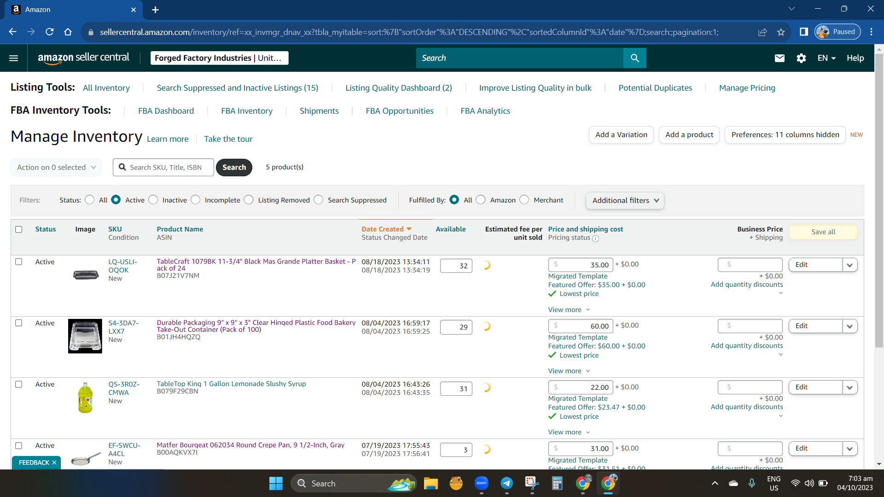Toggle the browser side panel icon
884x497 pixels.
point(804,32)
